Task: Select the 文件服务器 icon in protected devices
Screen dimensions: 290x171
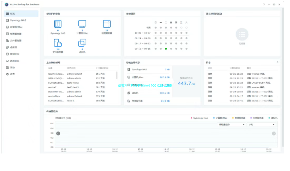Action: 58,43
